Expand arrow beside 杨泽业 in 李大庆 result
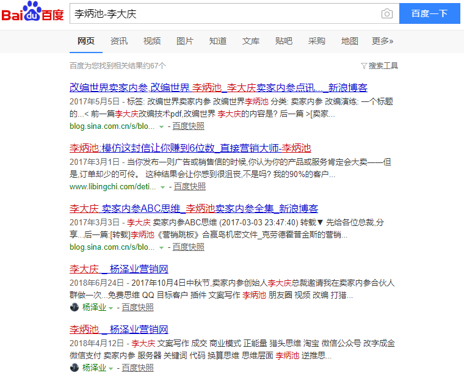 click(111, 308)
